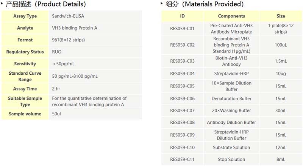Viewport: 303px width, 166px height.
Task: Click the Regulatory Status row label
Action: tap(25, 52)
